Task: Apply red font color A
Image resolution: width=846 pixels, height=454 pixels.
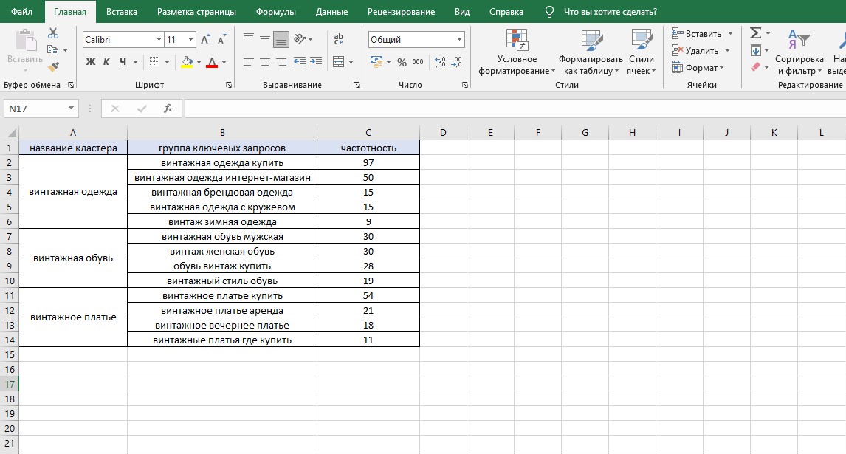Action: 212,62
